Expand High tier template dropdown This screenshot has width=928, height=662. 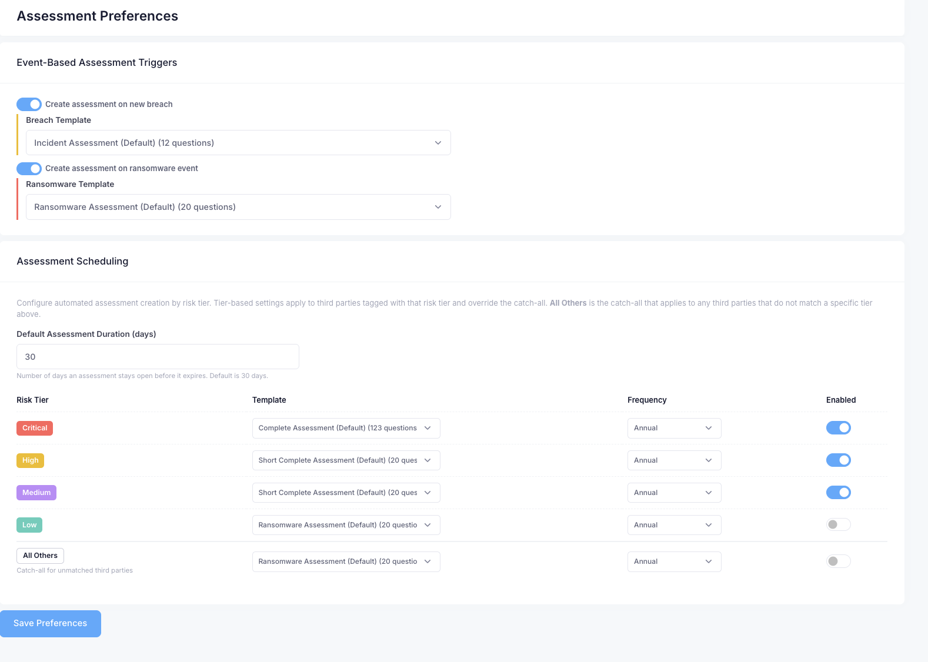point(346,460)
